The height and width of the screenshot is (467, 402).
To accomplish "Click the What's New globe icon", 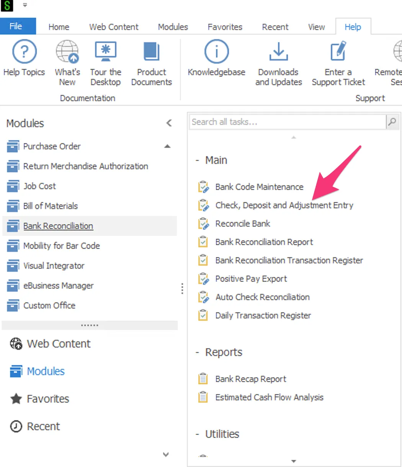I will [67, 52].
